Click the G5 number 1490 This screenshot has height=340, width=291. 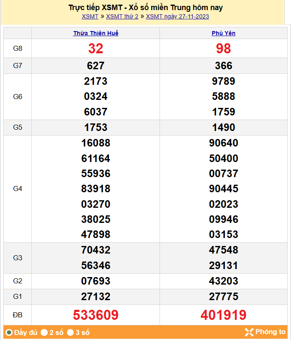coord(224,127)
